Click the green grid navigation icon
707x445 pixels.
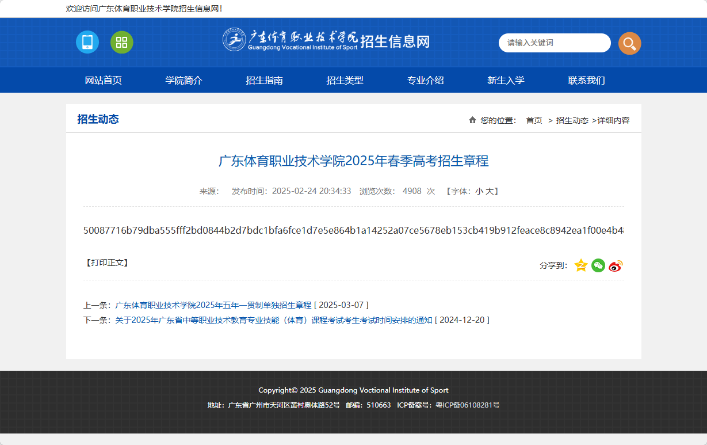tap(121, 42)
